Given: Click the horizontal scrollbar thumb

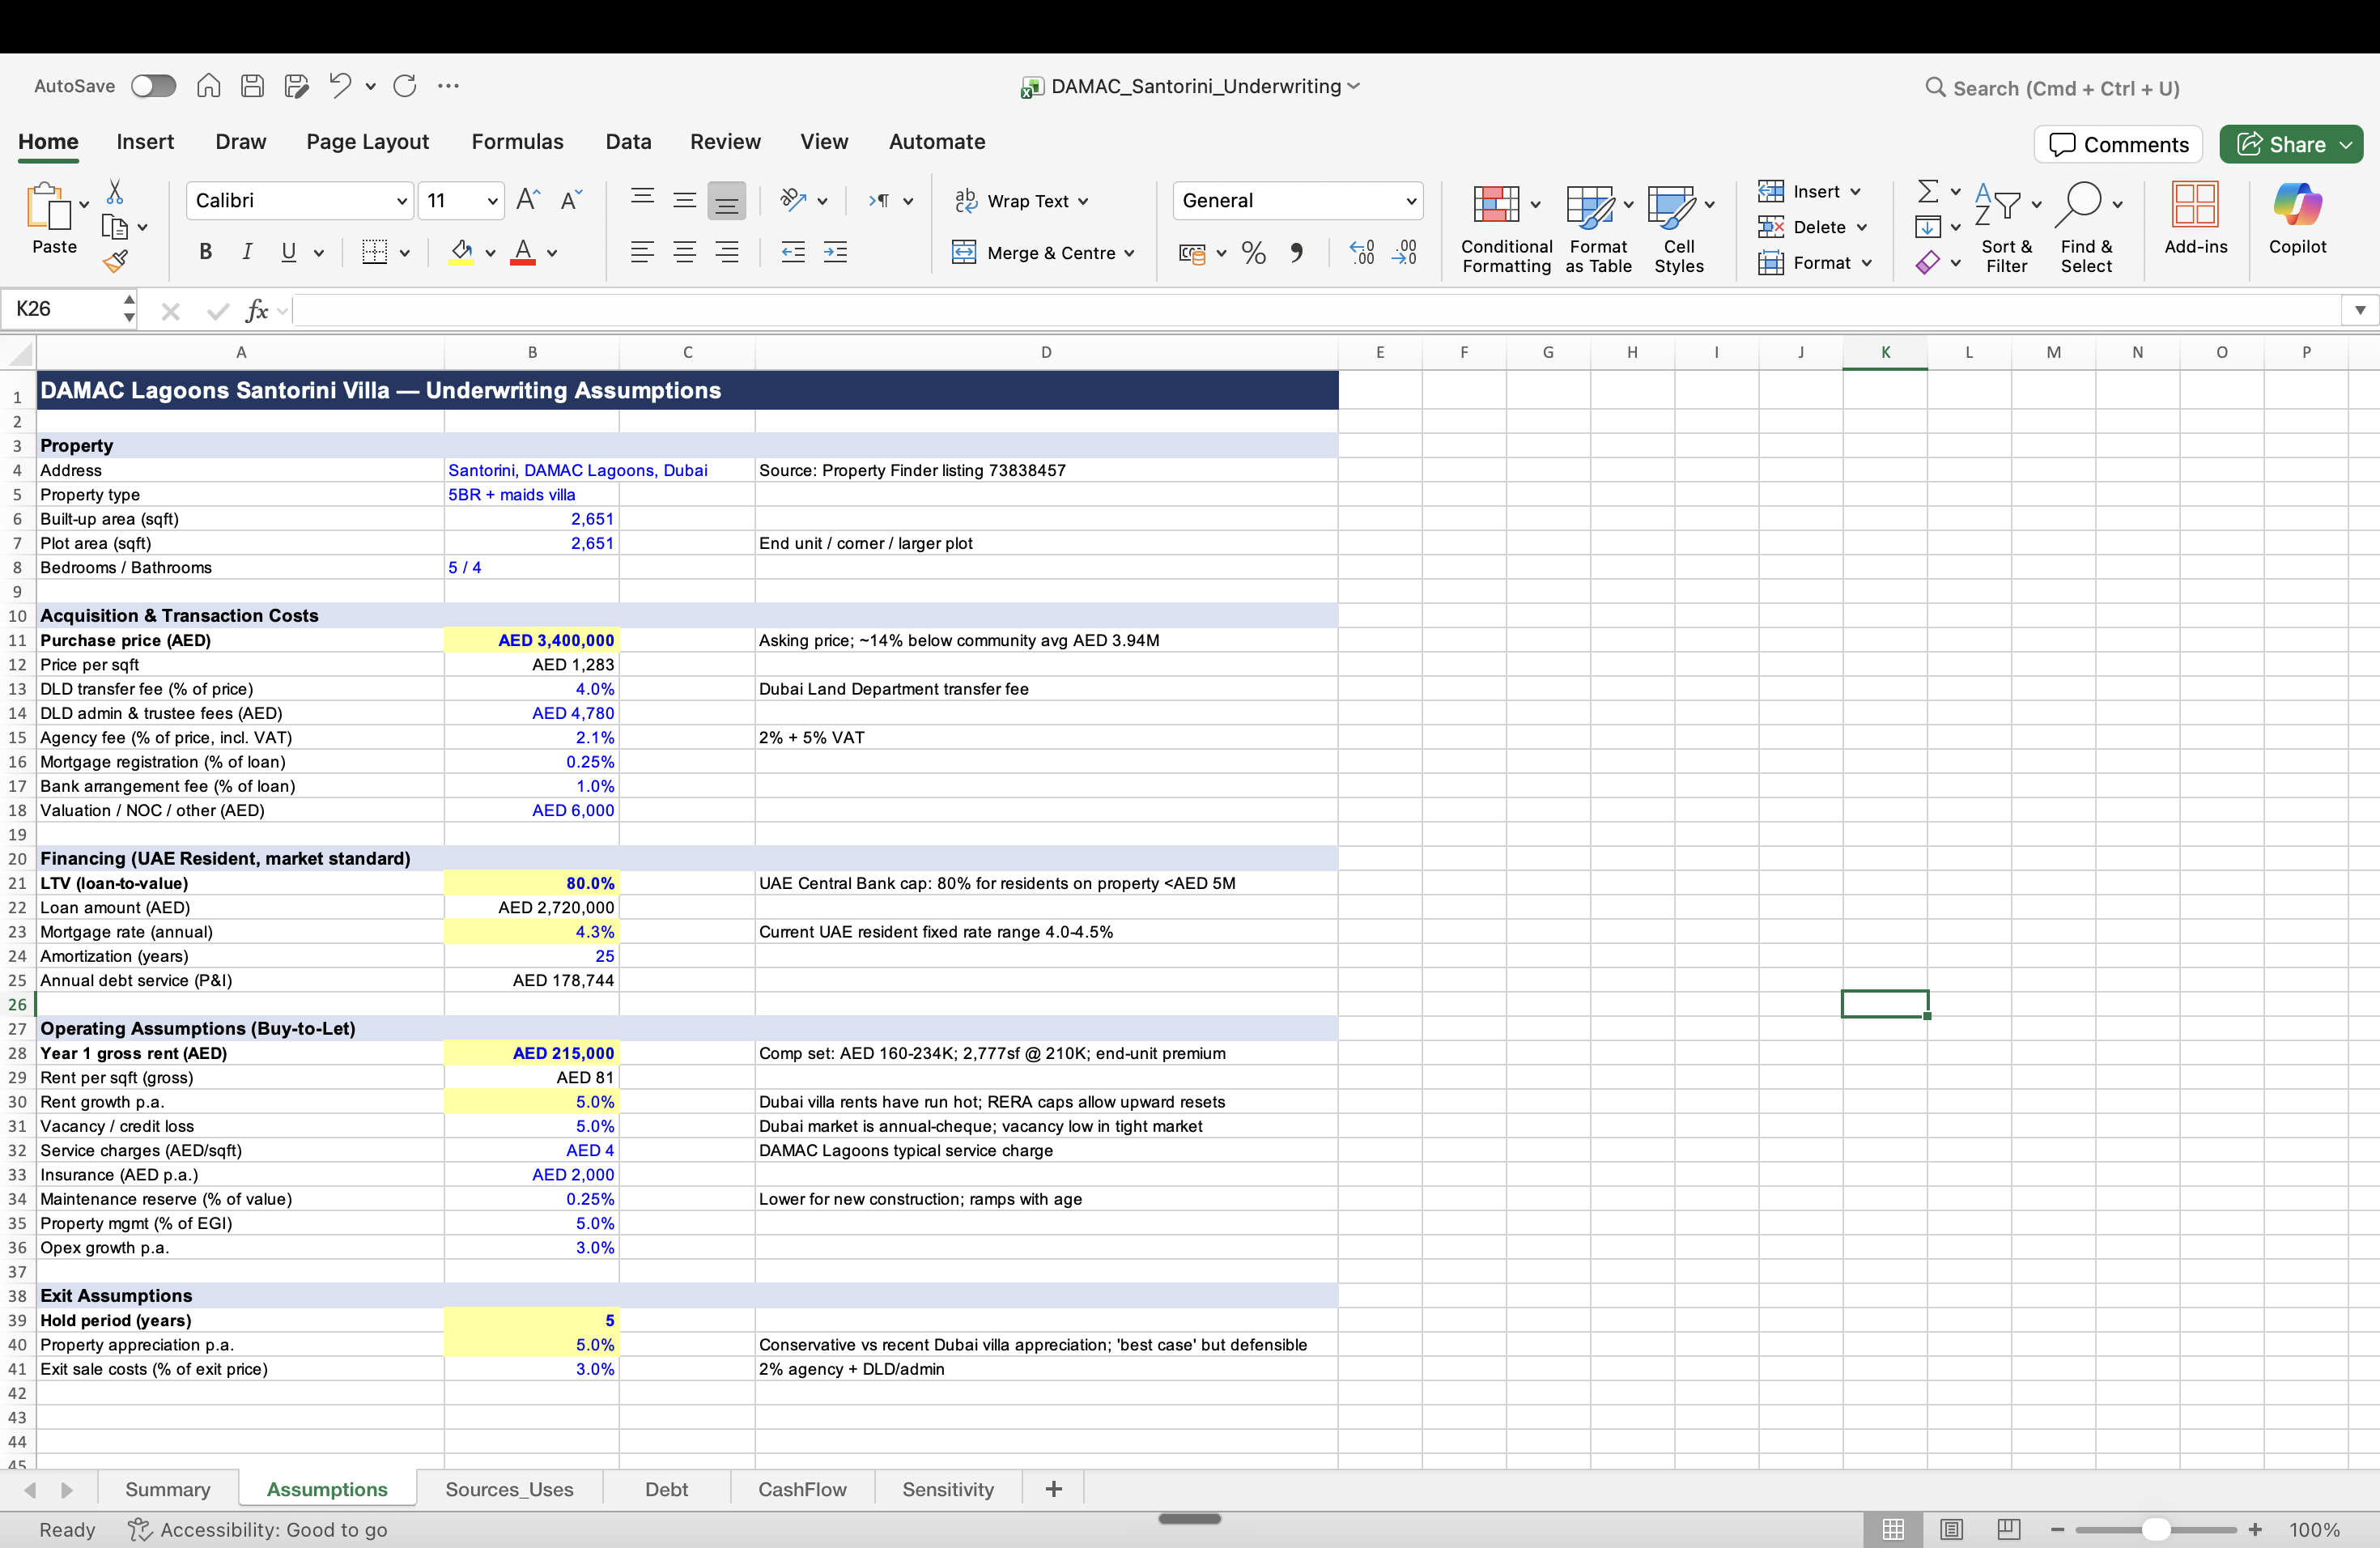Looking at the screenshot, I should tap(1189, 1519).
